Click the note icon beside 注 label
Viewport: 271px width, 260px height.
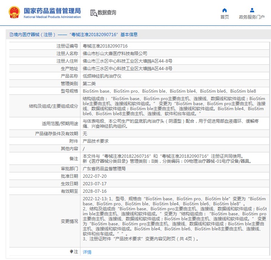click(72, 252)
